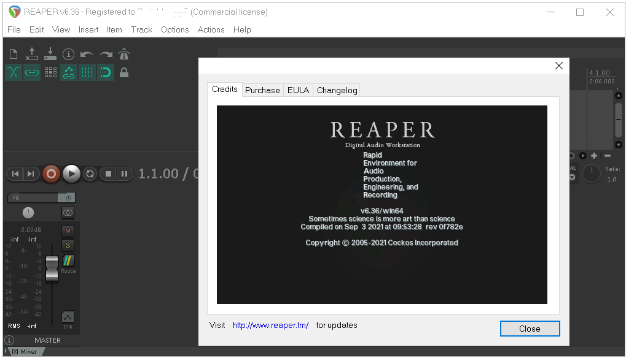Toggle the Repeat loop transport button
This screenshot has width=626, height=358.
click(x=90, y=173)
